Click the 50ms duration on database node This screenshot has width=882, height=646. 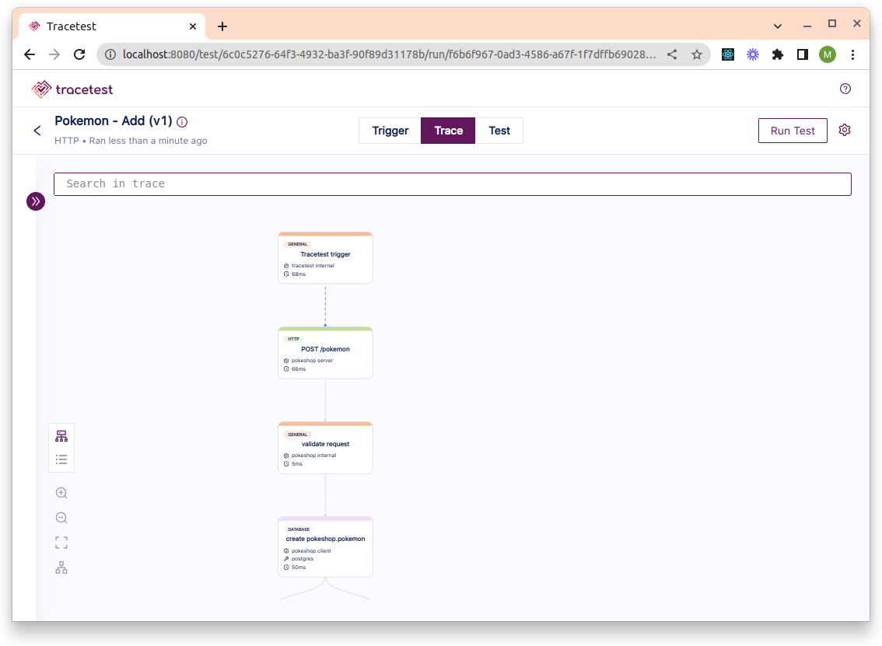299,567
